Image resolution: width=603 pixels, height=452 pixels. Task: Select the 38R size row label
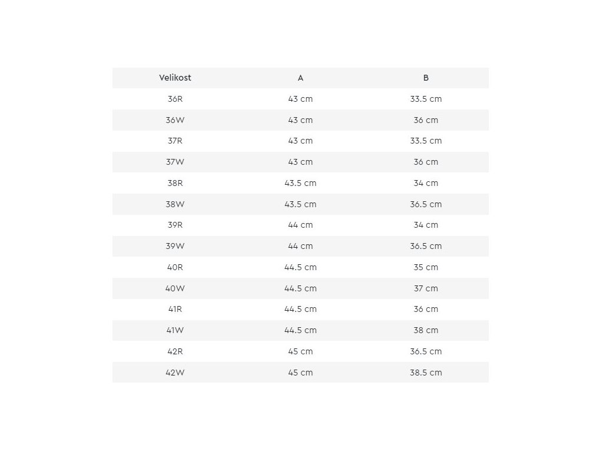175,183
